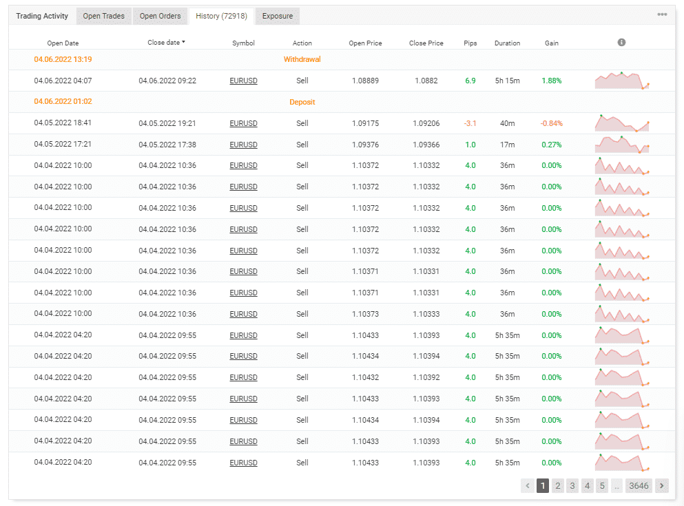
Task: Click the sparkline chart in the 1.10373 row
Action: [622, 314]
